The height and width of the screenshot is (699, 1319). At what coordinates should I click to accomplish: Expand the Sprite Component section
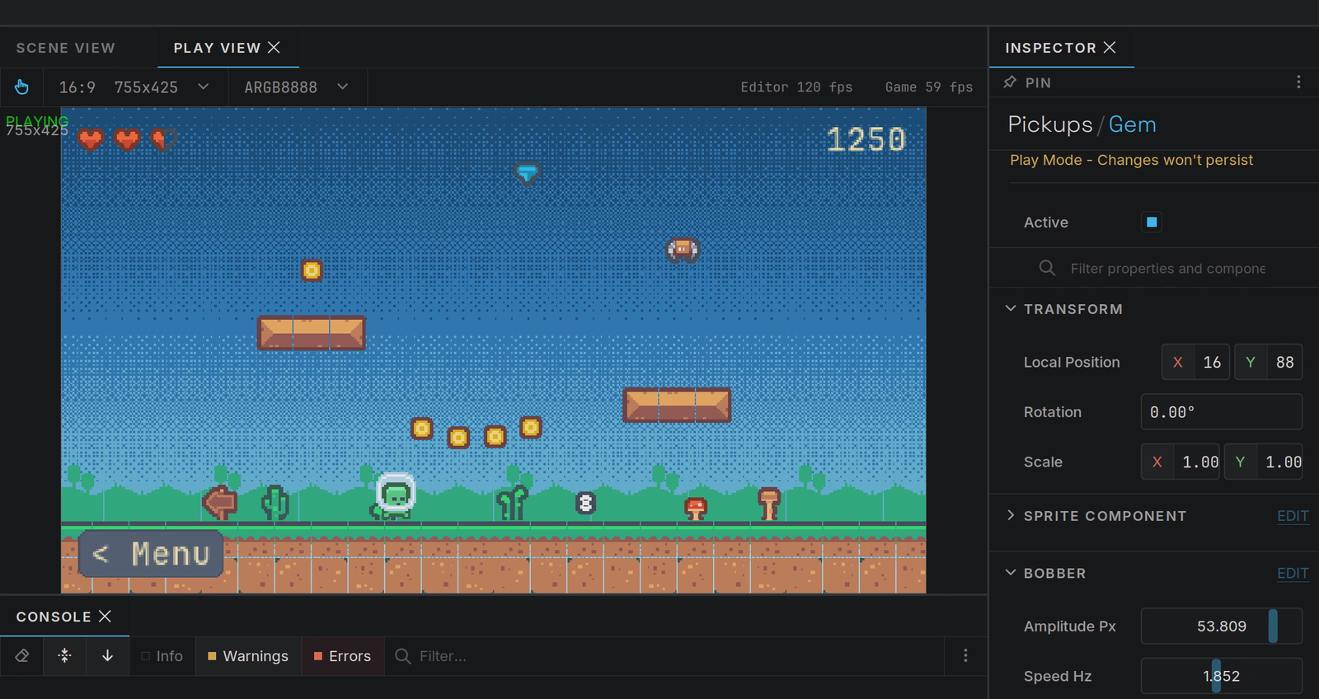pyautogui.click(x=1011, y=516)
